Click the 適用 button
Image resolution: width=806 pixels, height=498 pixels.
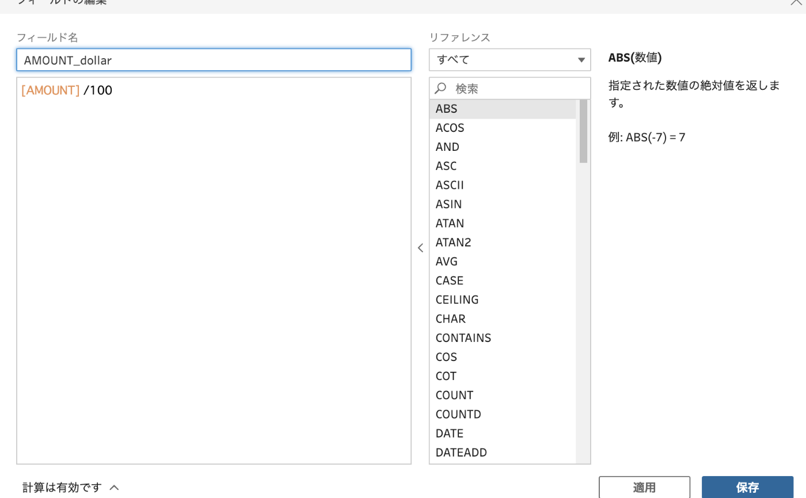click(644, 487)
